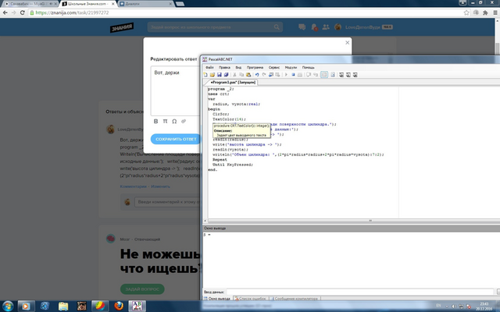Screen dimensions: 500x312
Task: Open the Правка menu
Action: click(x=224, y=68)
